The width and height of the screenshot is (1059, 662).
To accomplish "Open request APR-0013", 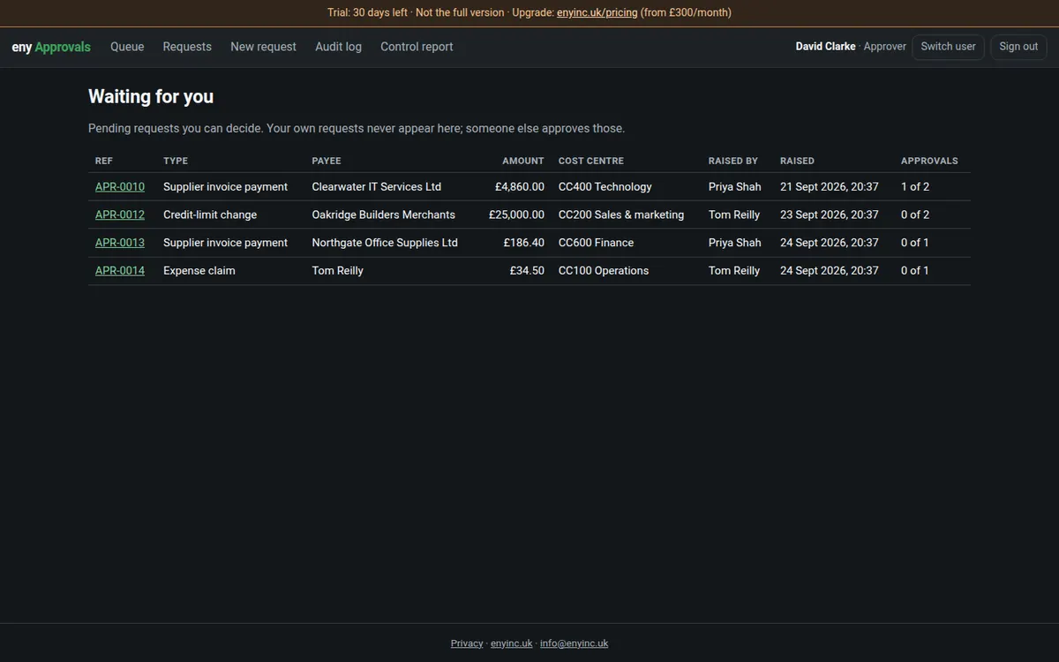I will coord(120,243).
